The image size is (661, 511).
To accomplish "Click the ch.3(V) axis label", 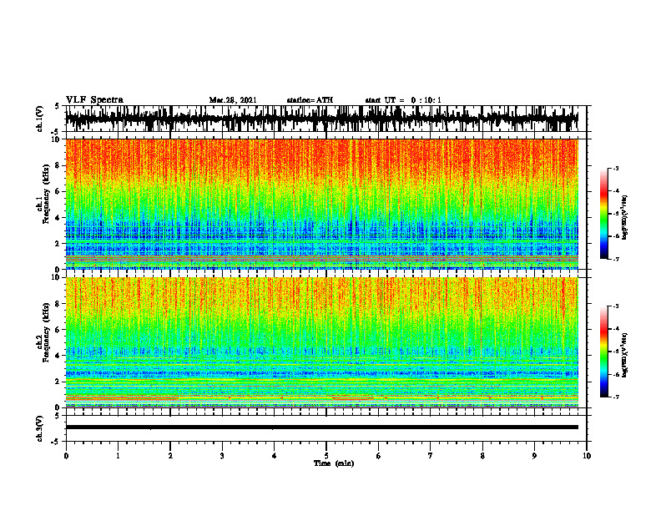I will [40, 429].
